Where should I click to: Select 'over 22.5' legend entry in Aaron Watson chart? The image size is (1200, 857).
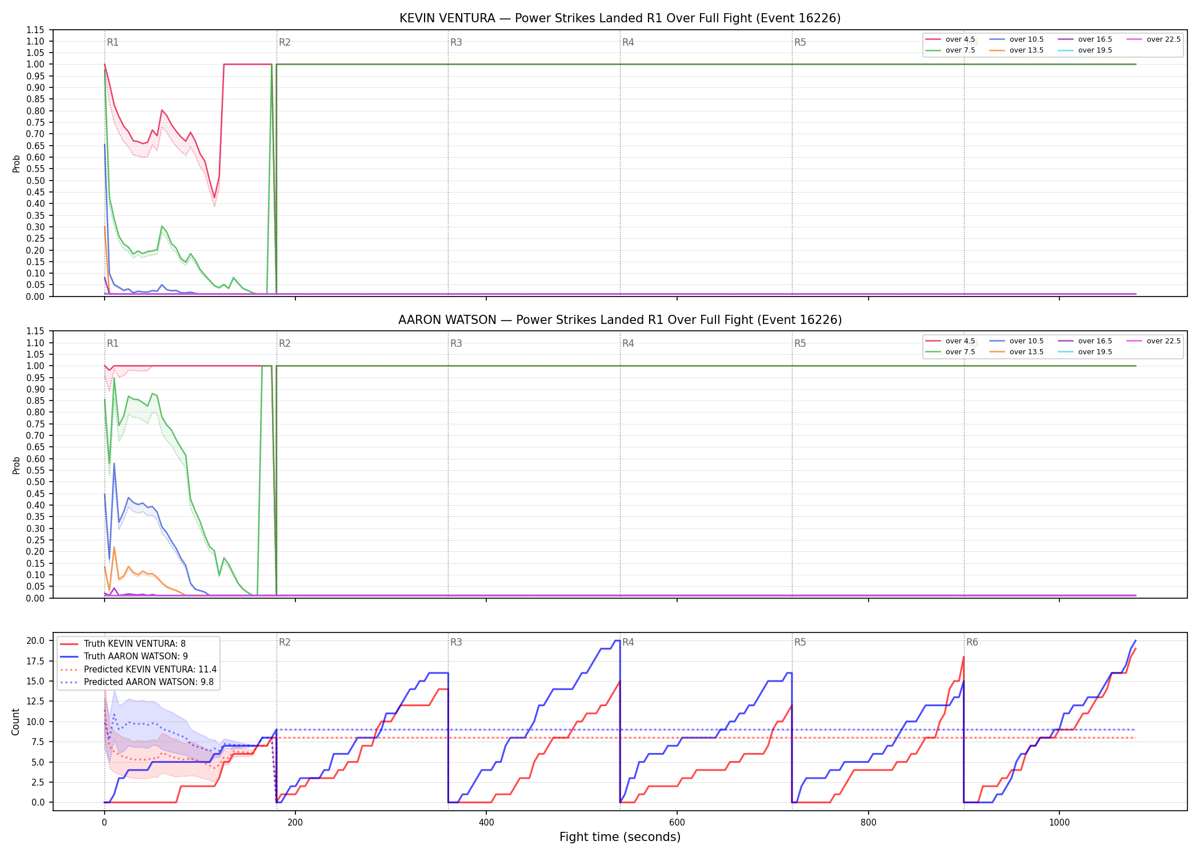click(x=1153, y=341)
